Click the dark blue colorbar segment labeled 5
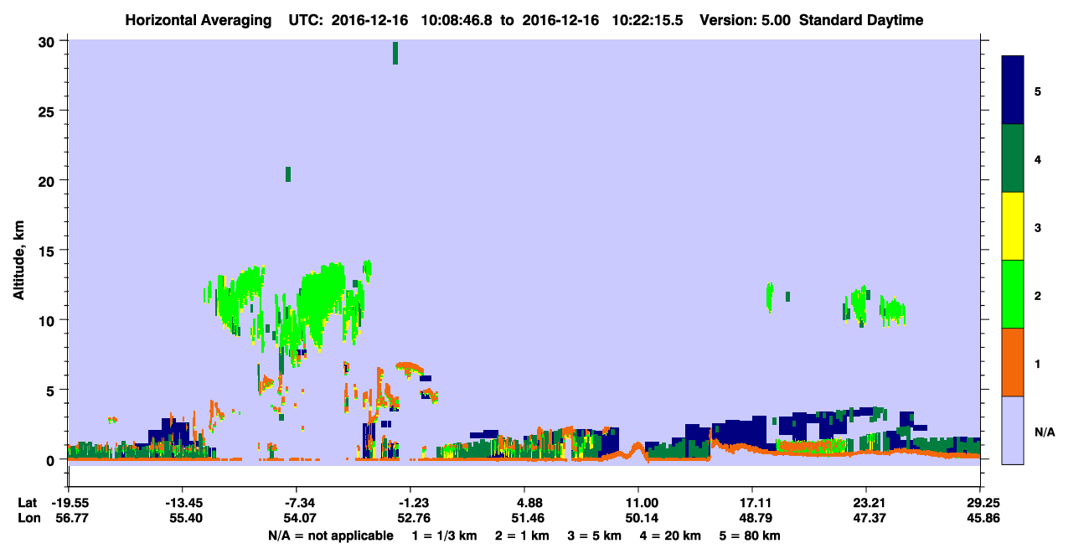Image resolution: width=1089 pixels, height=559 pixels. (1013, 91)
